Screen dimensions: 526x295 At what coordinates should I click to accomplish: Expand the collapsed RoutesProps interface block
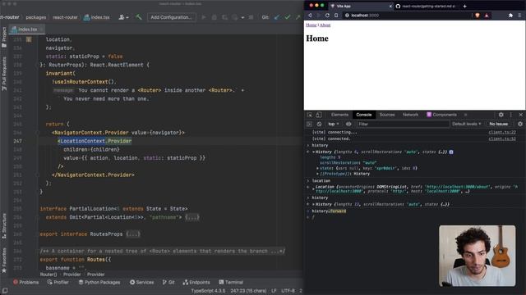point(133,234)
